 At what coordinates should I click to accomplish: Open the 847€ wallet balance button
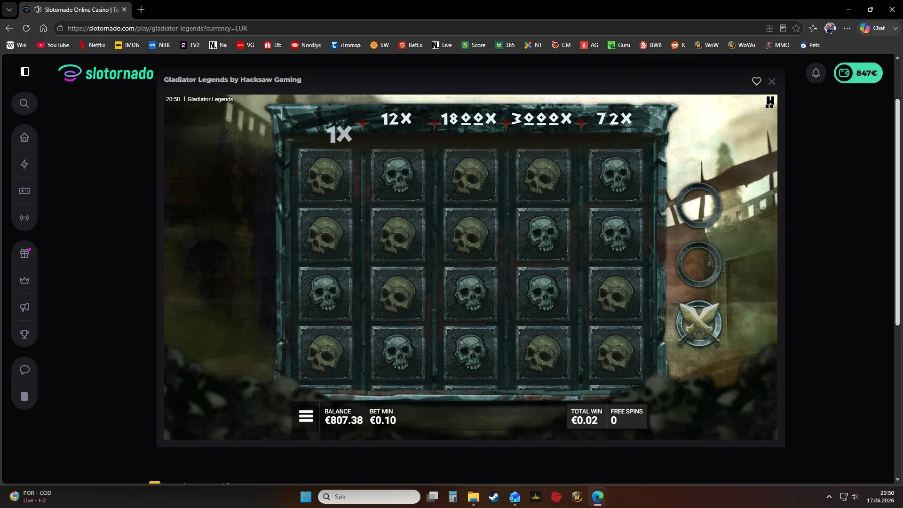tap(858, 73)
